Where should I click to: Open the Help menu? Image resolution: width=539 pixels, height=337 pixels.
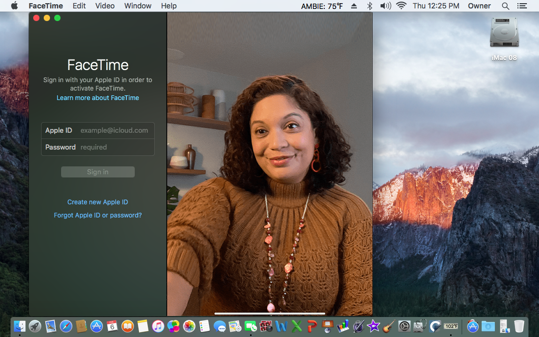click(x=169, y=6)
